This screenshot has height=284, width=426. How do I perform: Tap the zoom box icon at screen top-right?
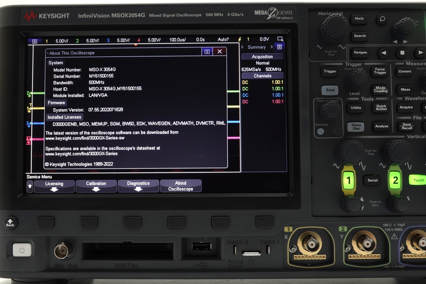[280, 39]
